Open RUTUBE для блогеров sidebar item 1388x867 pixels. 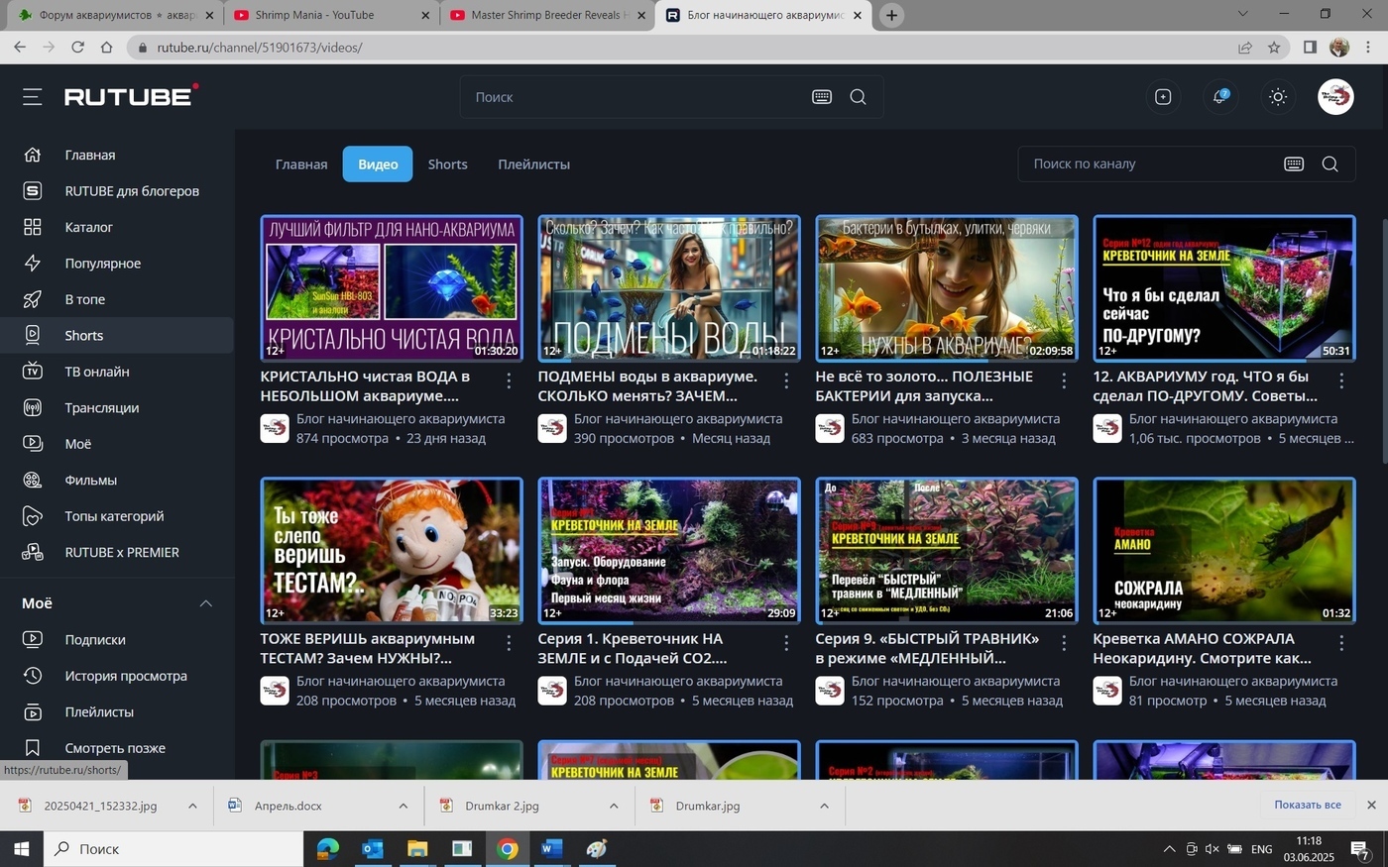tap(117, 190)
